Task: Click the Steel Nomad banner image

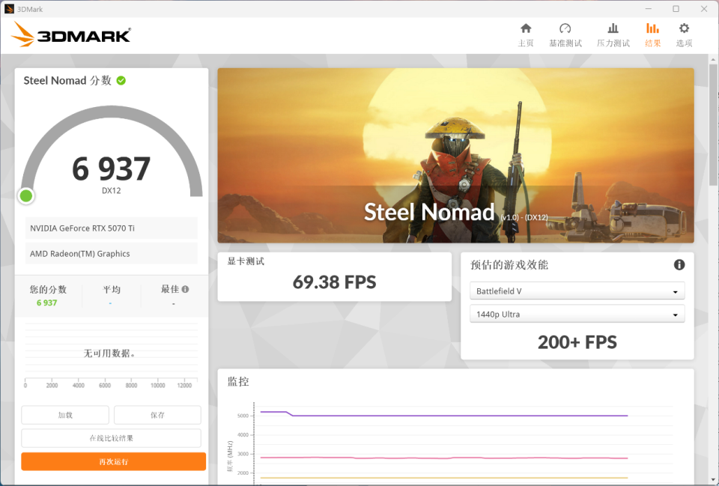Action: pos(455,156)
